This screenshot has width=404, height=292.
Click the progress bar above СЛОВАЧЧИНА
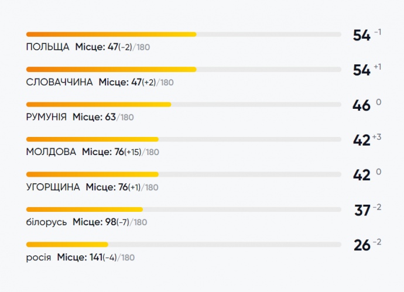[x=184, y=69]
